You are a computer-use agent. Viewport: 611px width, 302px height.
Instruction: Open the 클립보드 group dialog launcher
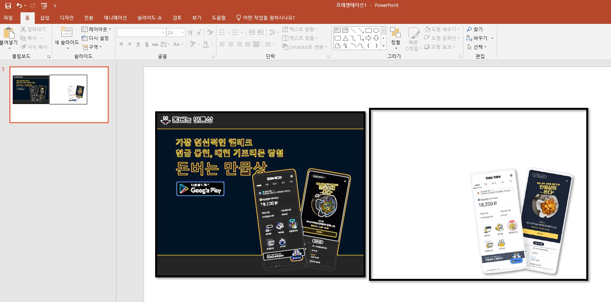tap(49, 57)
